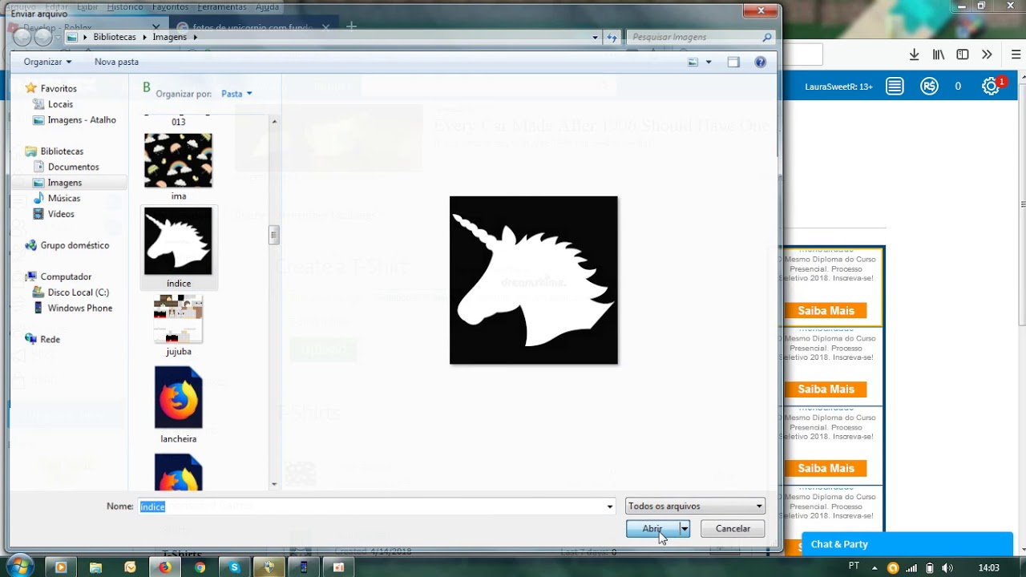The height and width of the screenshot is (577, 1026).
Task: Toggle the preview pane button
Action: (x=733, y=62)
